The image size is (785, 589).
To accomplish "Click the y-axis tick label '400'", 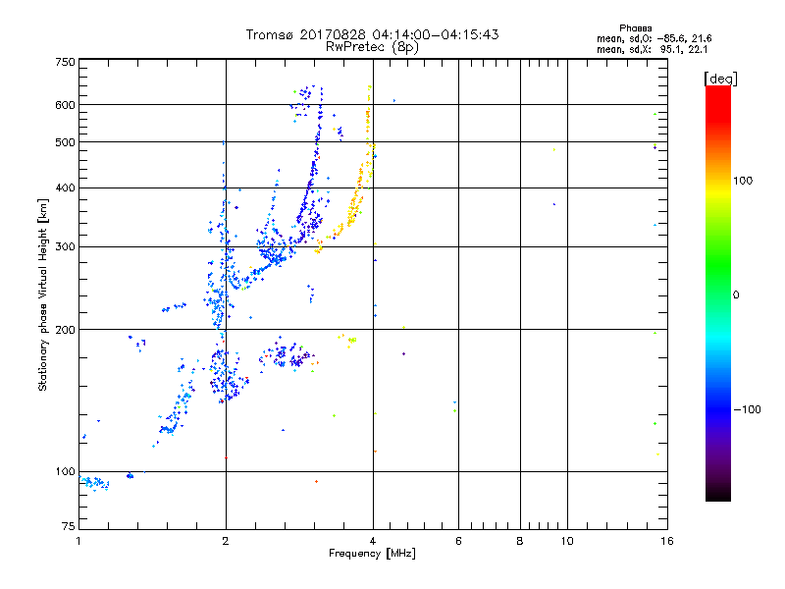I will tap(66, 187).
